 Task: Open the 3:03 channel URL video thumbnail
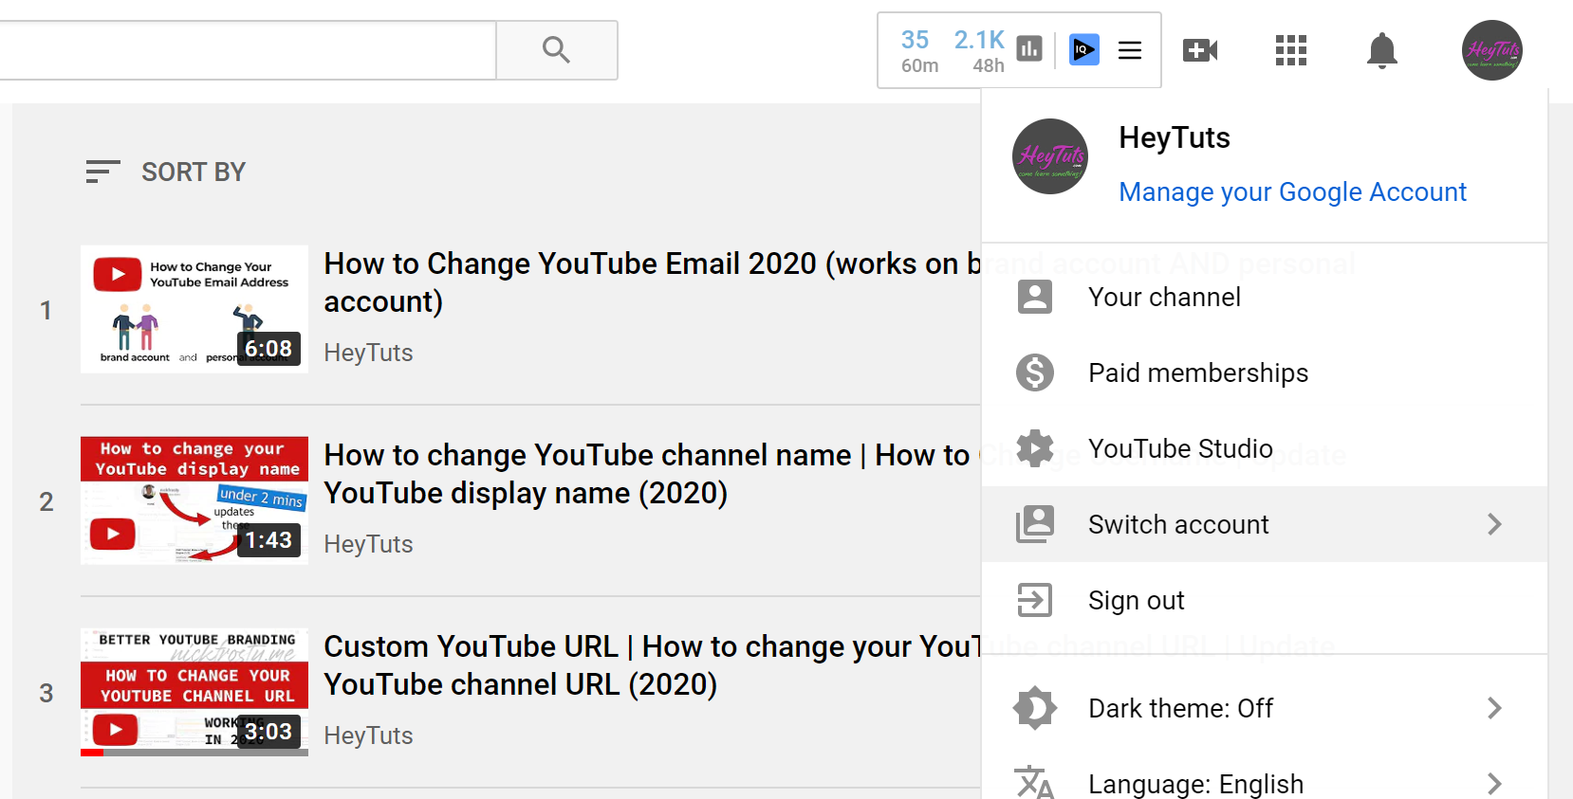pos(194,692)
